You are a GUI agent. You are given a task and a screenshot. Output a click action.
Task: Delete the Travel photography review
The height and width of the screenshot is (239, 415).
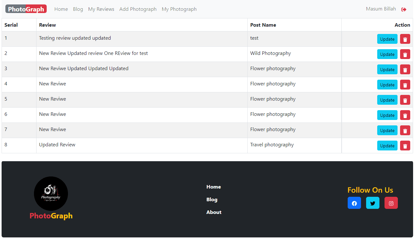click(405, 146)
